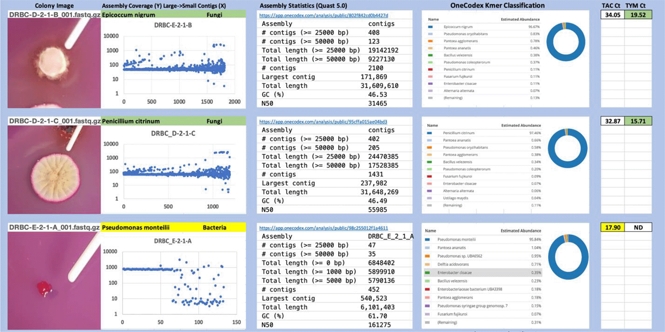Select the DRBC-E-2-1-B coverage chart title
Image resolution: width=665 pixels, height=332 pixels.
coord(173,25)
